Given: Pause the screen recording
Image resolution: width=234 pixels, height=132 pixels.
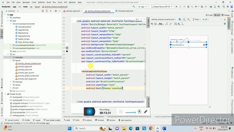Looking at the screenshot, I should click(x=90, y=111).
